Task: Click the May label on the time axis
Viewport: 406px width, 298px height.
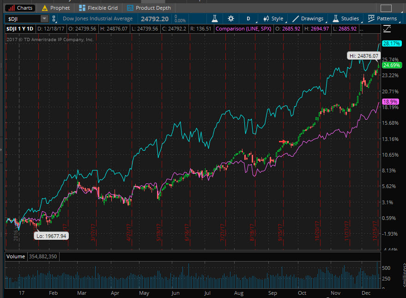Action: point(144,293)
